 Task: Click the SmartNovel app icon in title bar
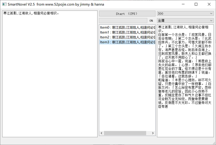coord(4,4)
